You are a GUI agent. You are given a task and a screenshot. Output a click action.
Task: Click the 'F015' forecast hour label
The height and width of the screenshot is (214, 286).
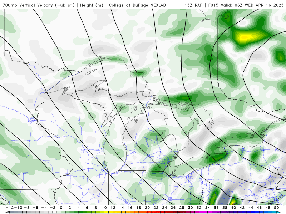click(x=213, y=5)
